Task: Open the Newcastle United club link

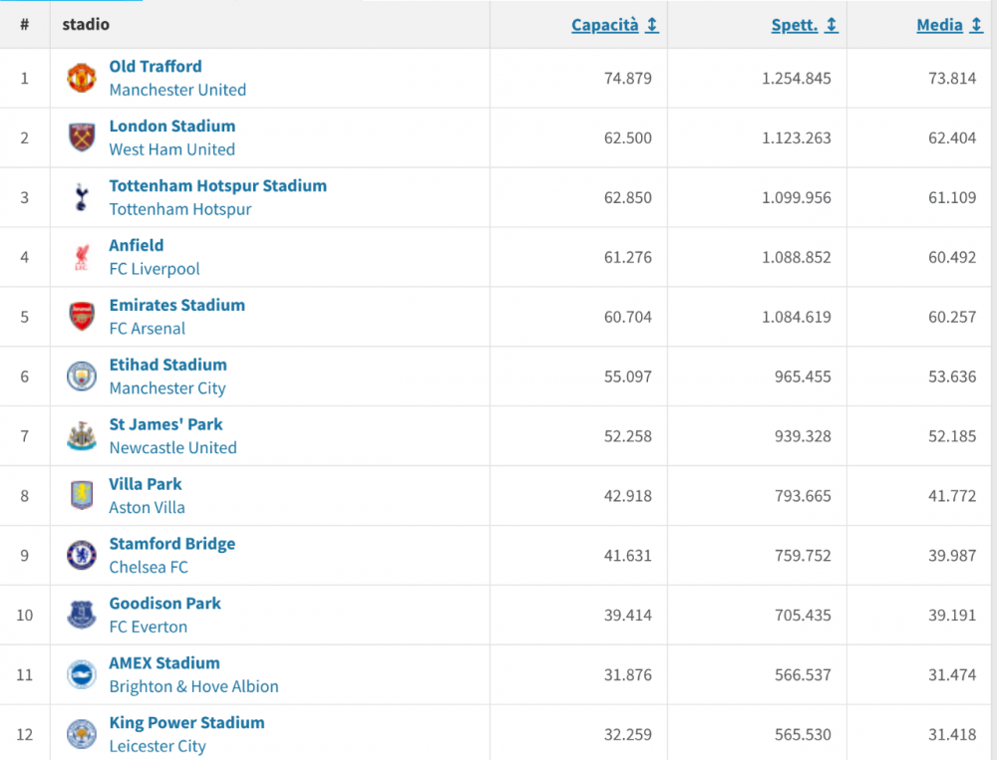Action: coord(172,448)
